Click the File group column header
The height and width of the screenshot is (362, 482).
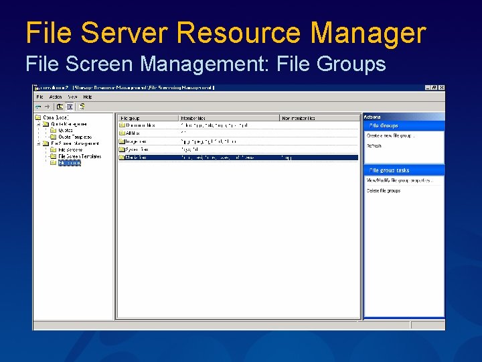click(x=148, y=118)
